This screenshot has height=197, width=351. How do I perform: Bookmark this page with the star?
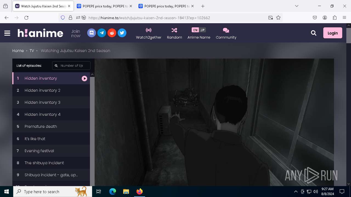click(278, 18)
